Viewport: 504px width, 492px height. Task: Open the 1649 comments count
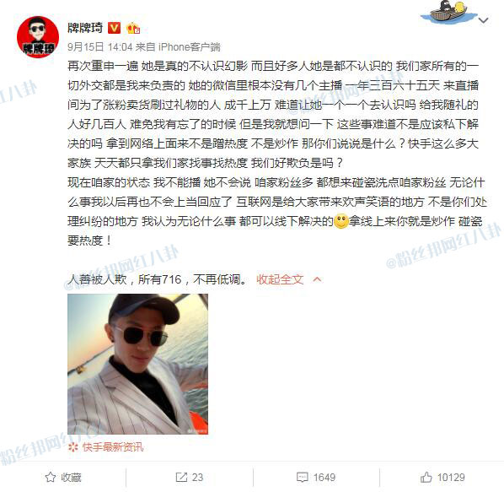pyautogui.click(x=324, y=478)
